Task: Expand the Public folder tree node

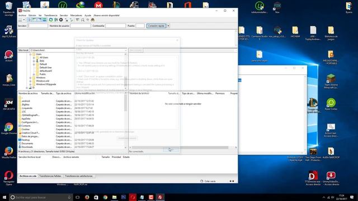Action: pyautogui.click(x=34, y=74)
